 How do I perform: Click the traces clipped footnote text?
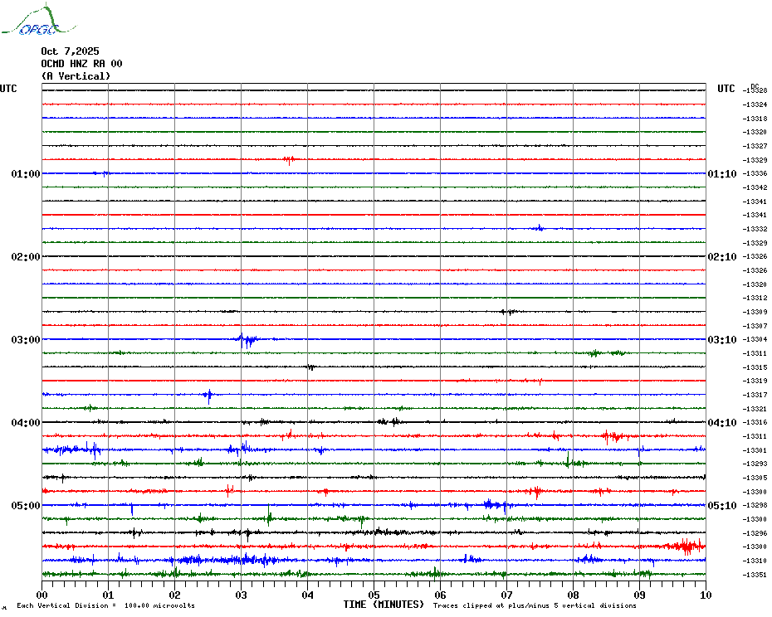coord(534,605)
